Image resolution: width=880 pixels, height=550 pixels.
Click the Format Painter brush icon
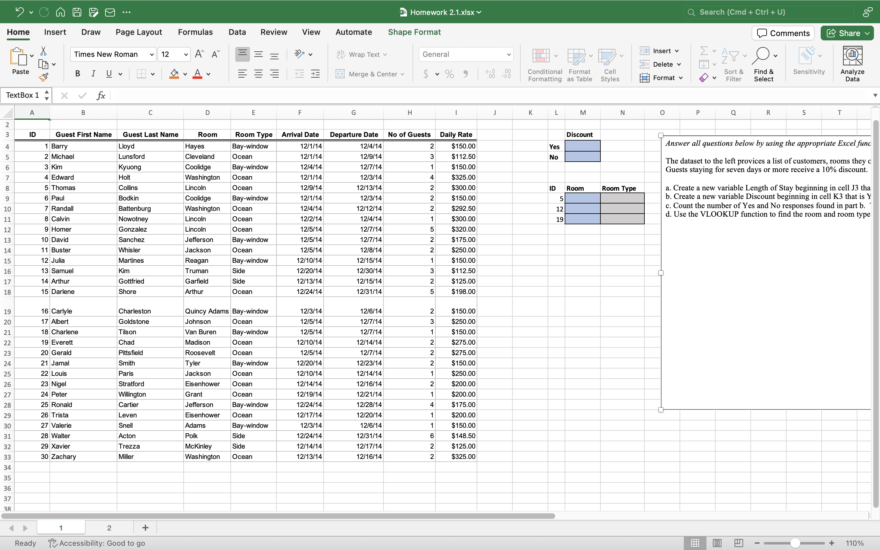44,77
